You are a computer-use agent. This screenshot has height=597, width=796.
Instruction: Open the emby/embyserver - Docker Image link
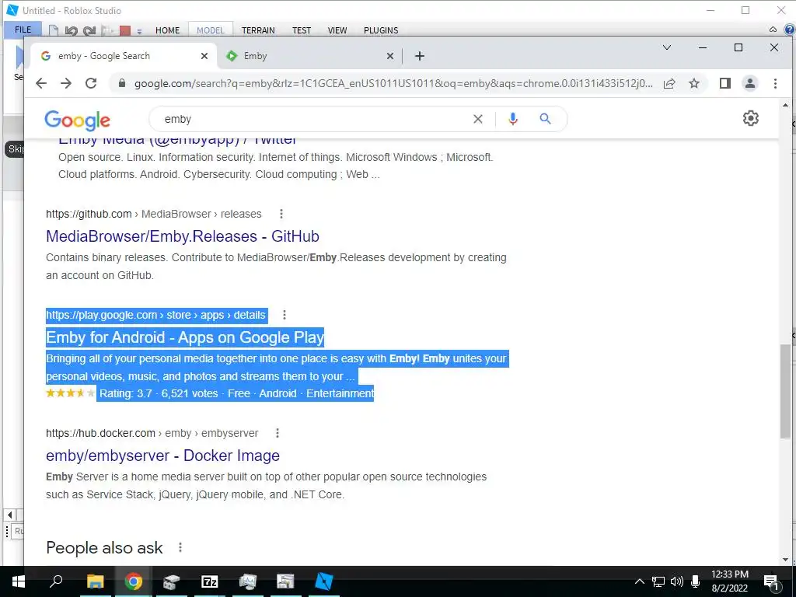162,456
